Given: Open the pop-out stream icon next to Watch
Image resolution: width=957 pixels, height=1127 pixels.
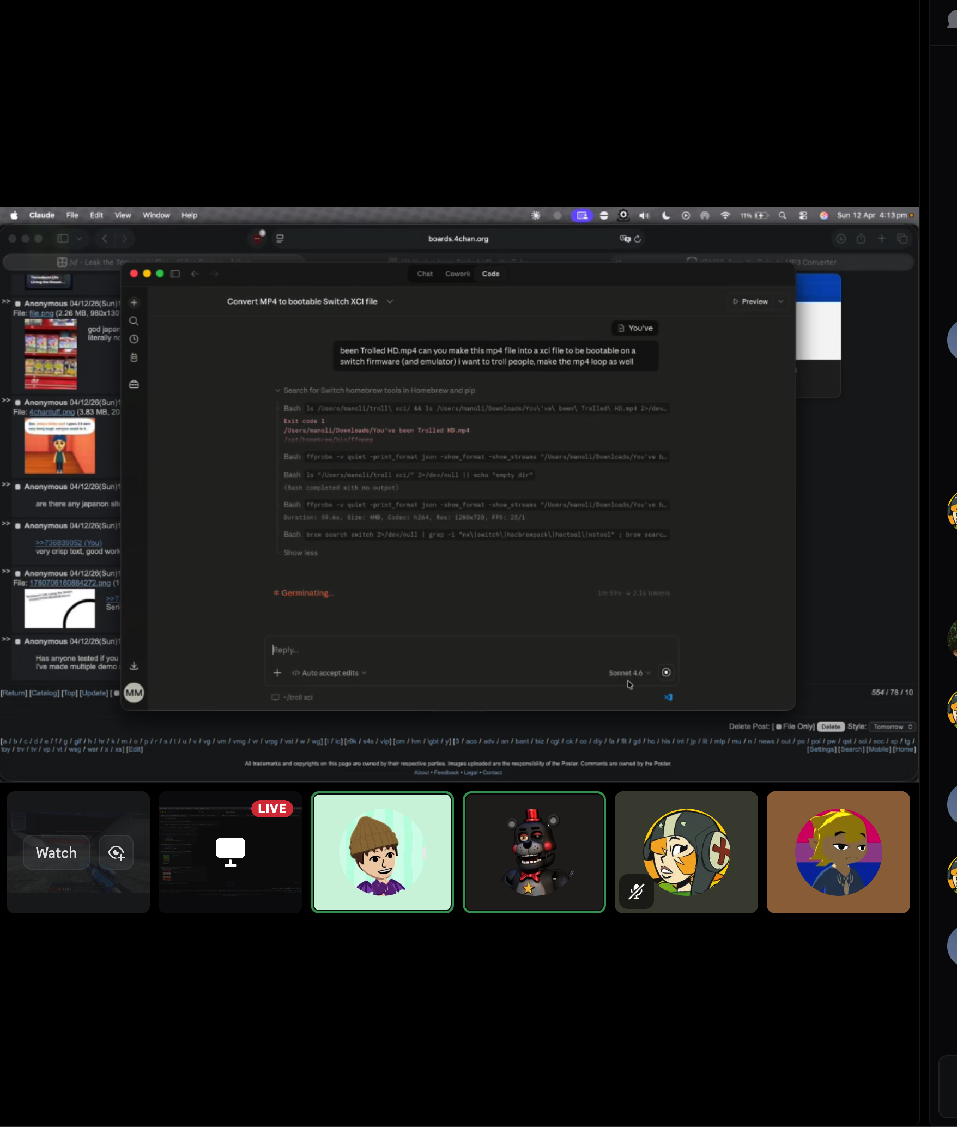Looking at the screenshot, I should [116, 852].
